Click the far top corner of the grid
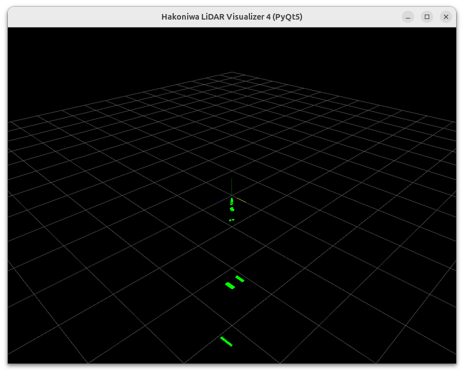The width and height of the screenshot is (464, 373). pyautogui.click(x=232, y=72)
